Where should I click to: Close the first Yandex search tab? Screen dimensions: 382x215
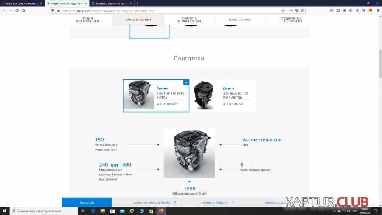tap(41, 3)
